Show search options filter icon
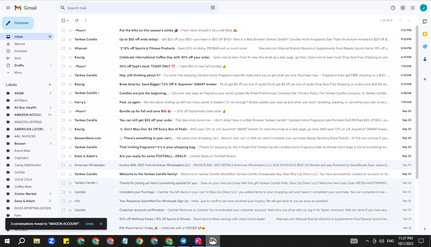The height and width of the screenshot is (247, 431). pos(213,8)
